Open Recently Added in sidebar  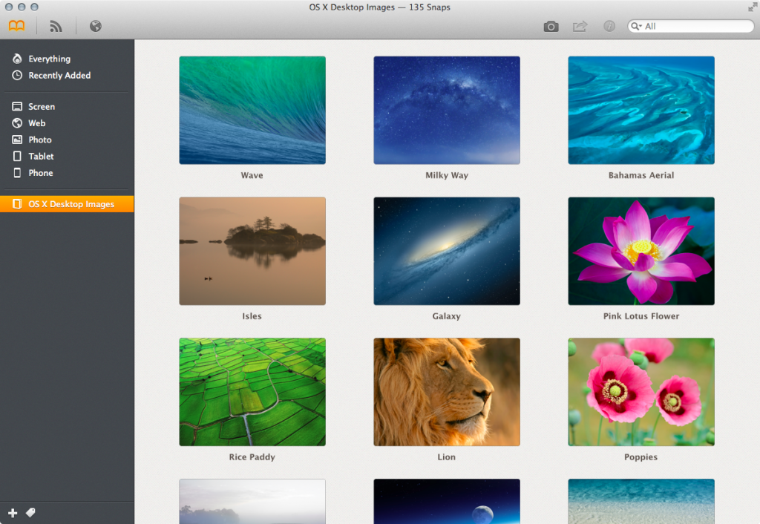tap(59, 75)
